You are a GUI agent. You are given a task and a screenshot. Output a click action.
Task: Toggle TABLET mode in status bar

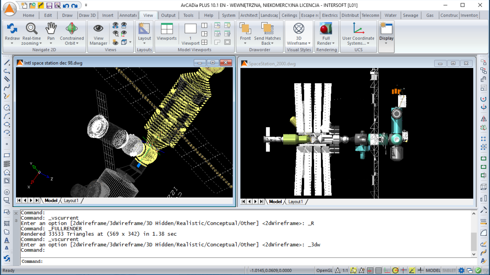tap(449, 270)
